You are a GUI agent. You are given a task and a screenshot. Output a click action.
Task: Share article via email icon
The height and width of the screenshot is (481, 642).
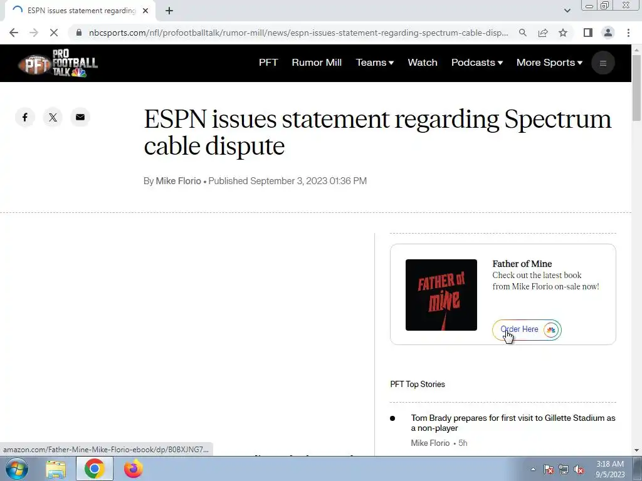click(80, 117)
